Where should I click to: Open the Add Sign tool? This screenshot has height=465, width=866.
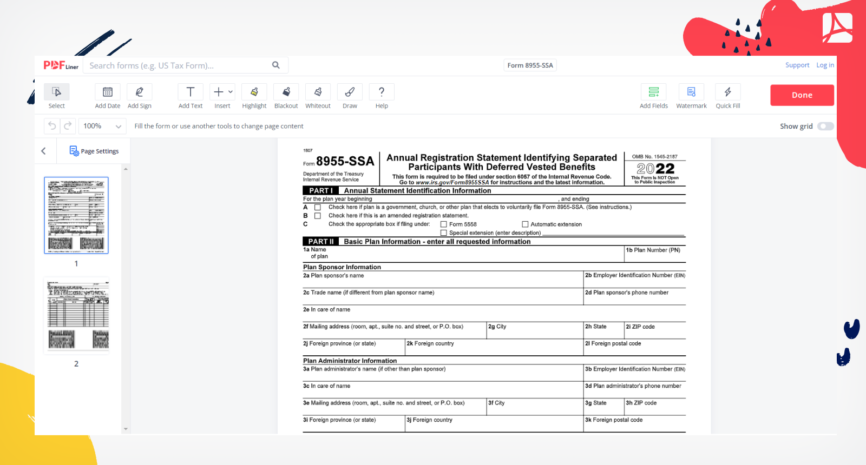click(139, 92)
